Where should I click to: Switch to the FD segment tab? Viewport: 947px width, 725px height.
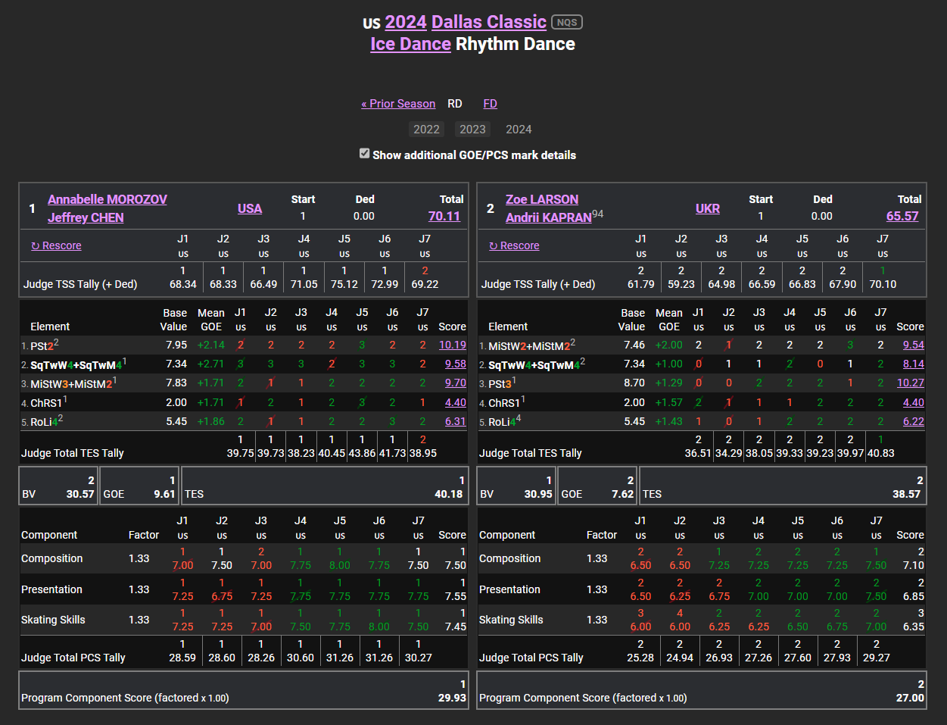tap(490, 104)
